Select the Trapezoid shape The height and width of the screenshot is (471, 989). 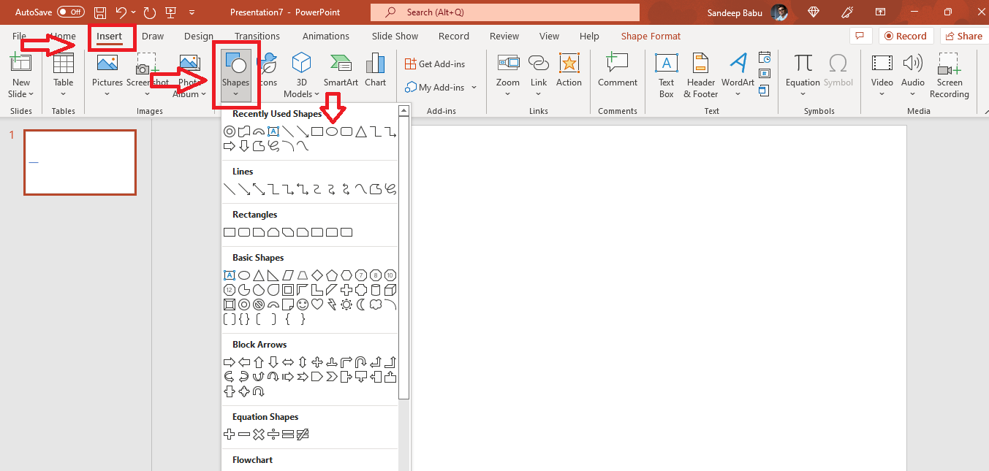pyautogui.click(x=303, y=275)
